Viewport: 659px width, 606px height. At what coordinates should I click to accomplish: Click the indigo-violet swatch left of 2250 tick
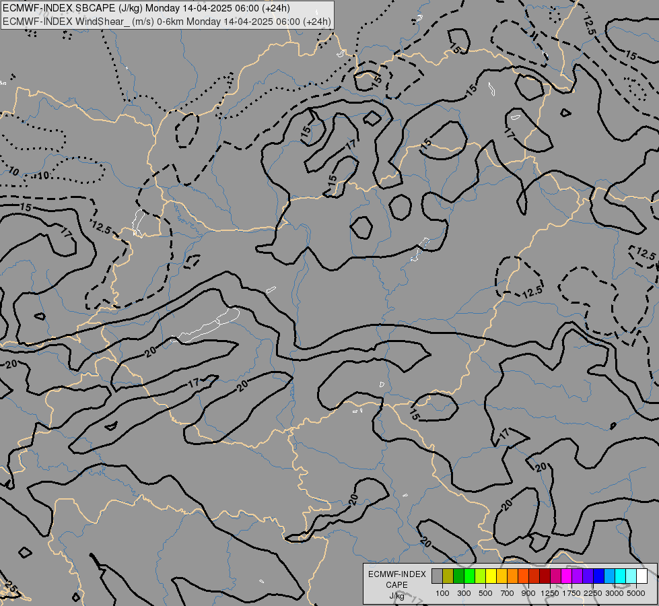point(588,576)
